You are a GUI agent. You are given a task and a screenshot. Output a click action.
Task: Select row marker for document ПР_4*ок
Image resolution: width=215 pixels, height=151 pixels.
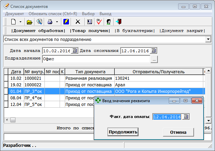click(x=6, y=98)
